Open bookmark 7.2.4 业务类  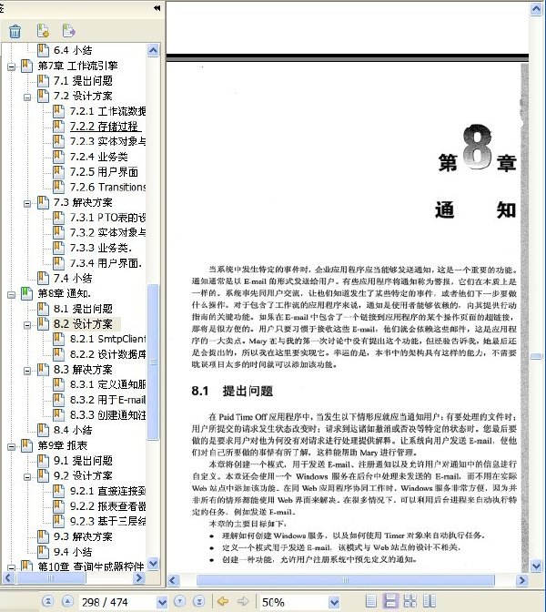click(x=98, y=157)
